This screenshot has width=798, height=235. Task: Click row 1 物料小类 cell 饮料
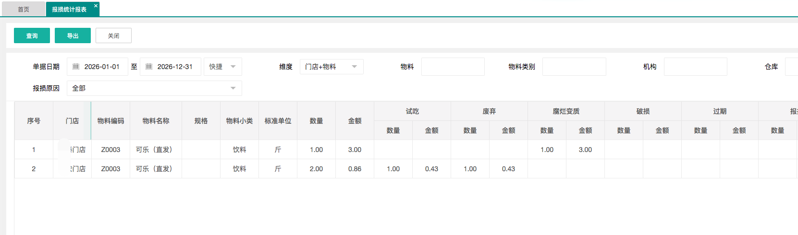pyautogui.click(x=240, y=150)
